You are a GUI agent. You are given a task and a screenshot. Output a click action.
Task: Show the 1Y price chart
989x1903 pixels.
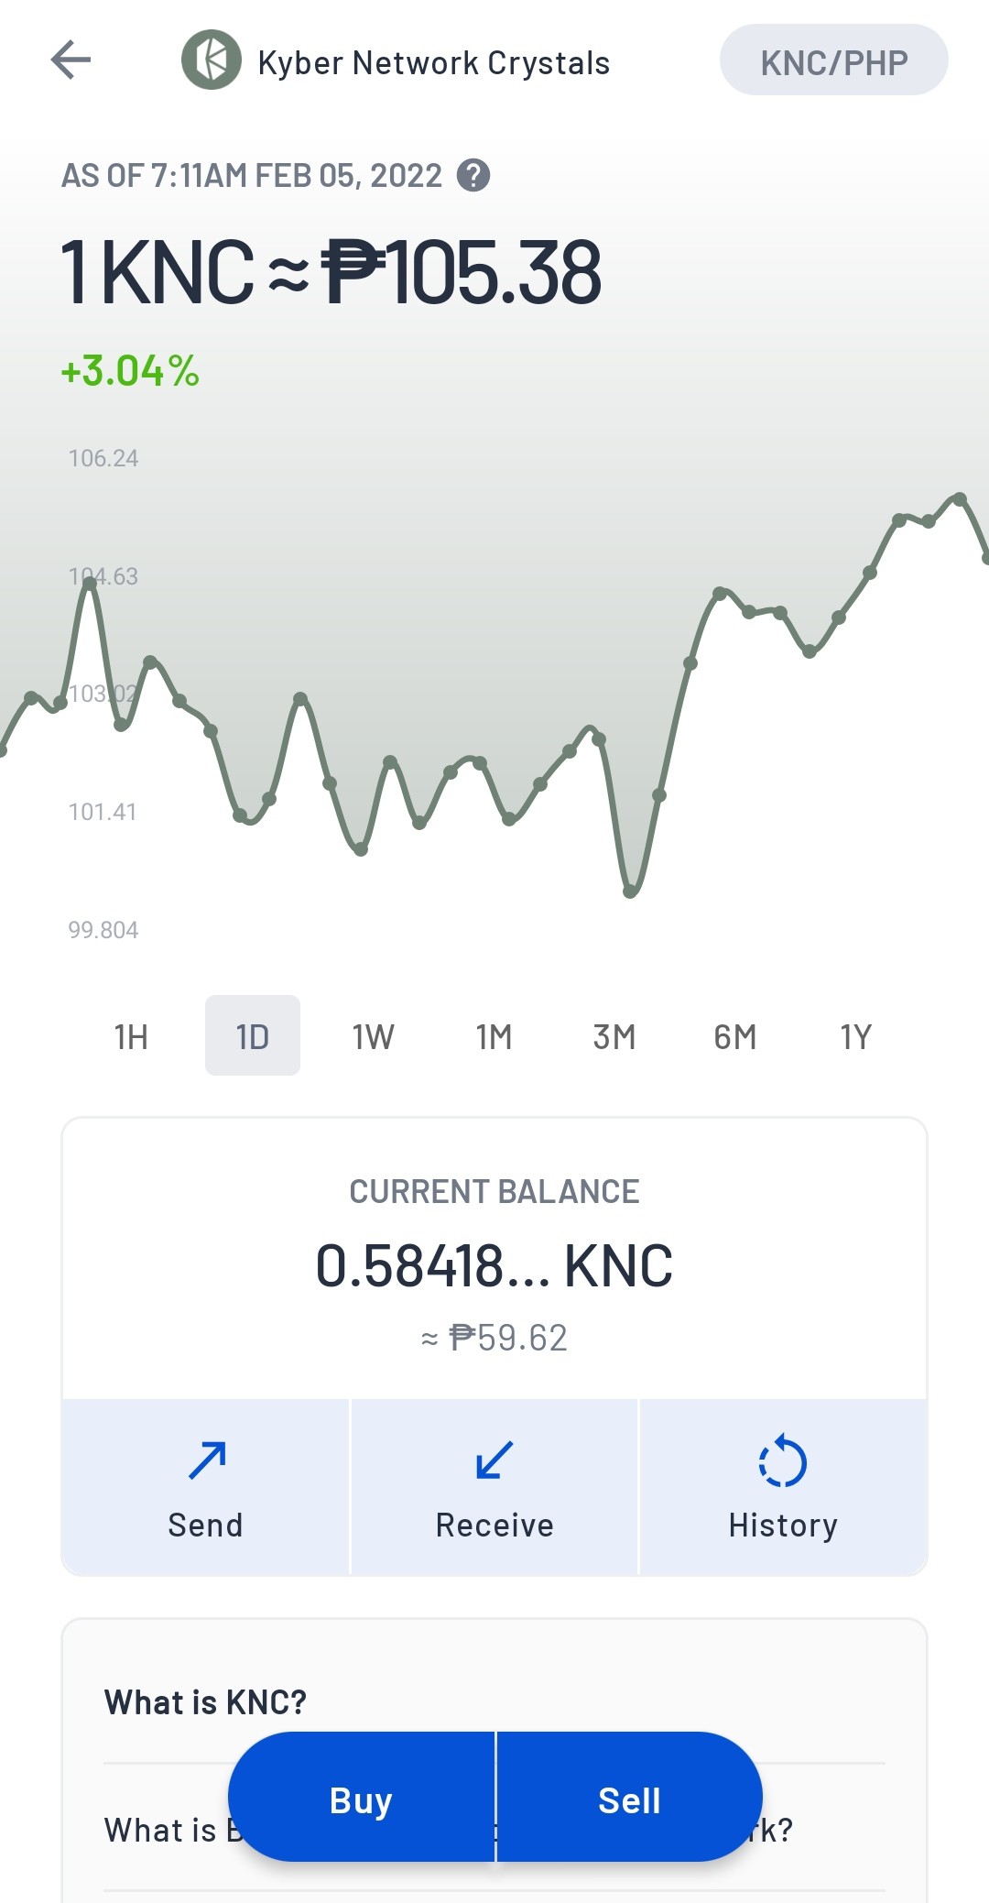tap(856, 1036)
